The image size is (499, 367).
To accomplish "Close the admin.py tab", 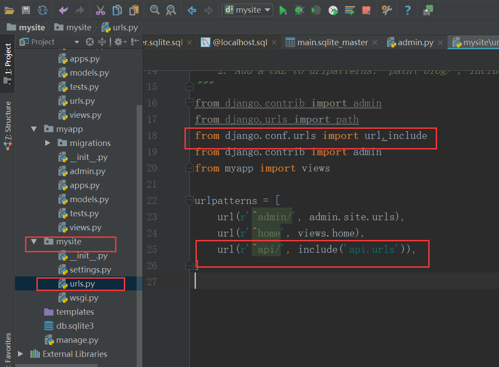I will [440, 43].
